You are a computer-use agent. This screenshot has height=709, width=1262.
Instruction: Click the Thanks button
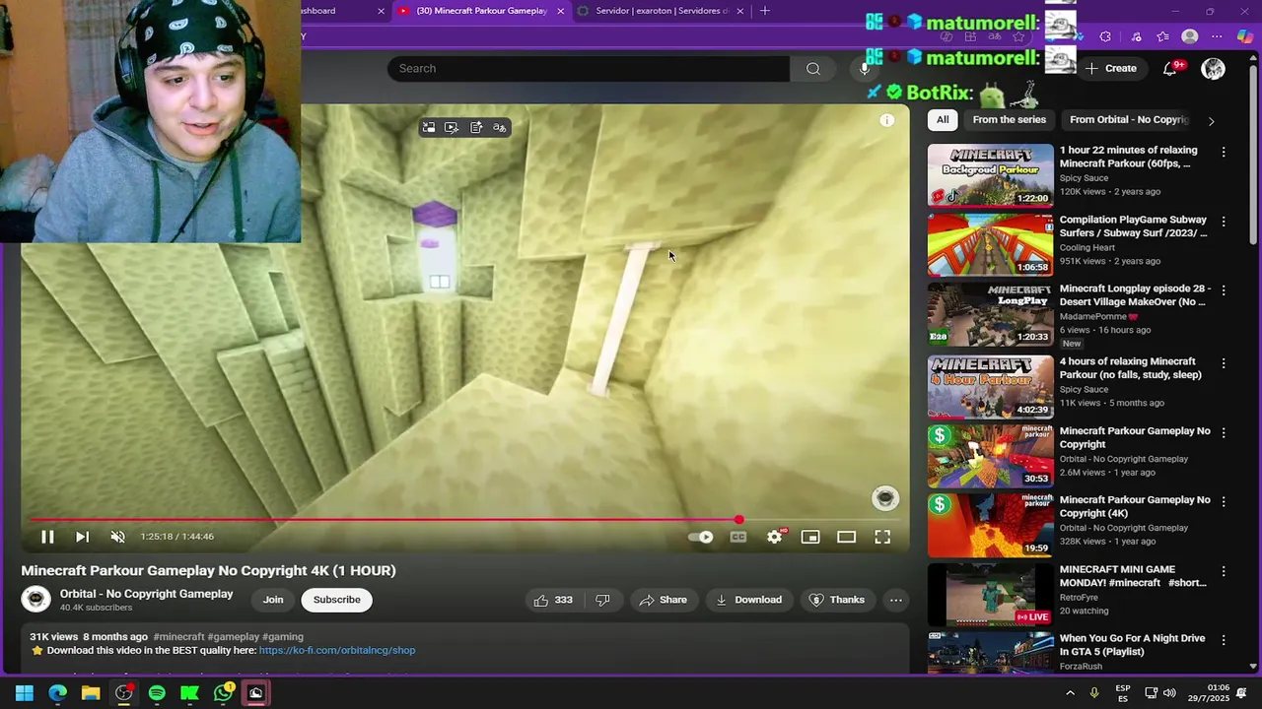pyautogui.click(x=836, y=600)
